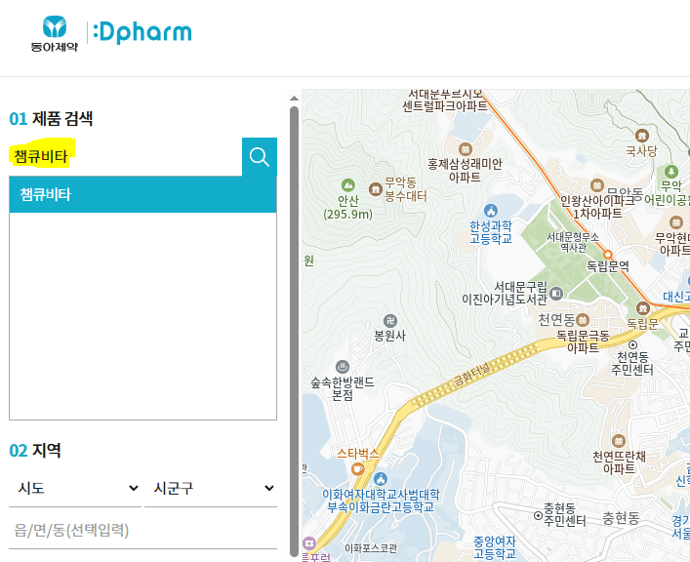Click the 봉원사 temple marker
The image size is (690, 562).
389,320
